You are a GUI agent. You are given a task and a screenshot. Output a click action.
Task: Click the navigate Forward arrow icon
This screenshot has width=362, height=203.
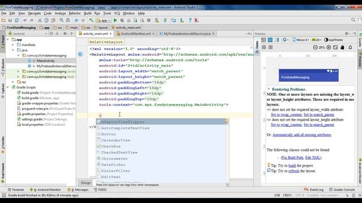pos(83,20)
